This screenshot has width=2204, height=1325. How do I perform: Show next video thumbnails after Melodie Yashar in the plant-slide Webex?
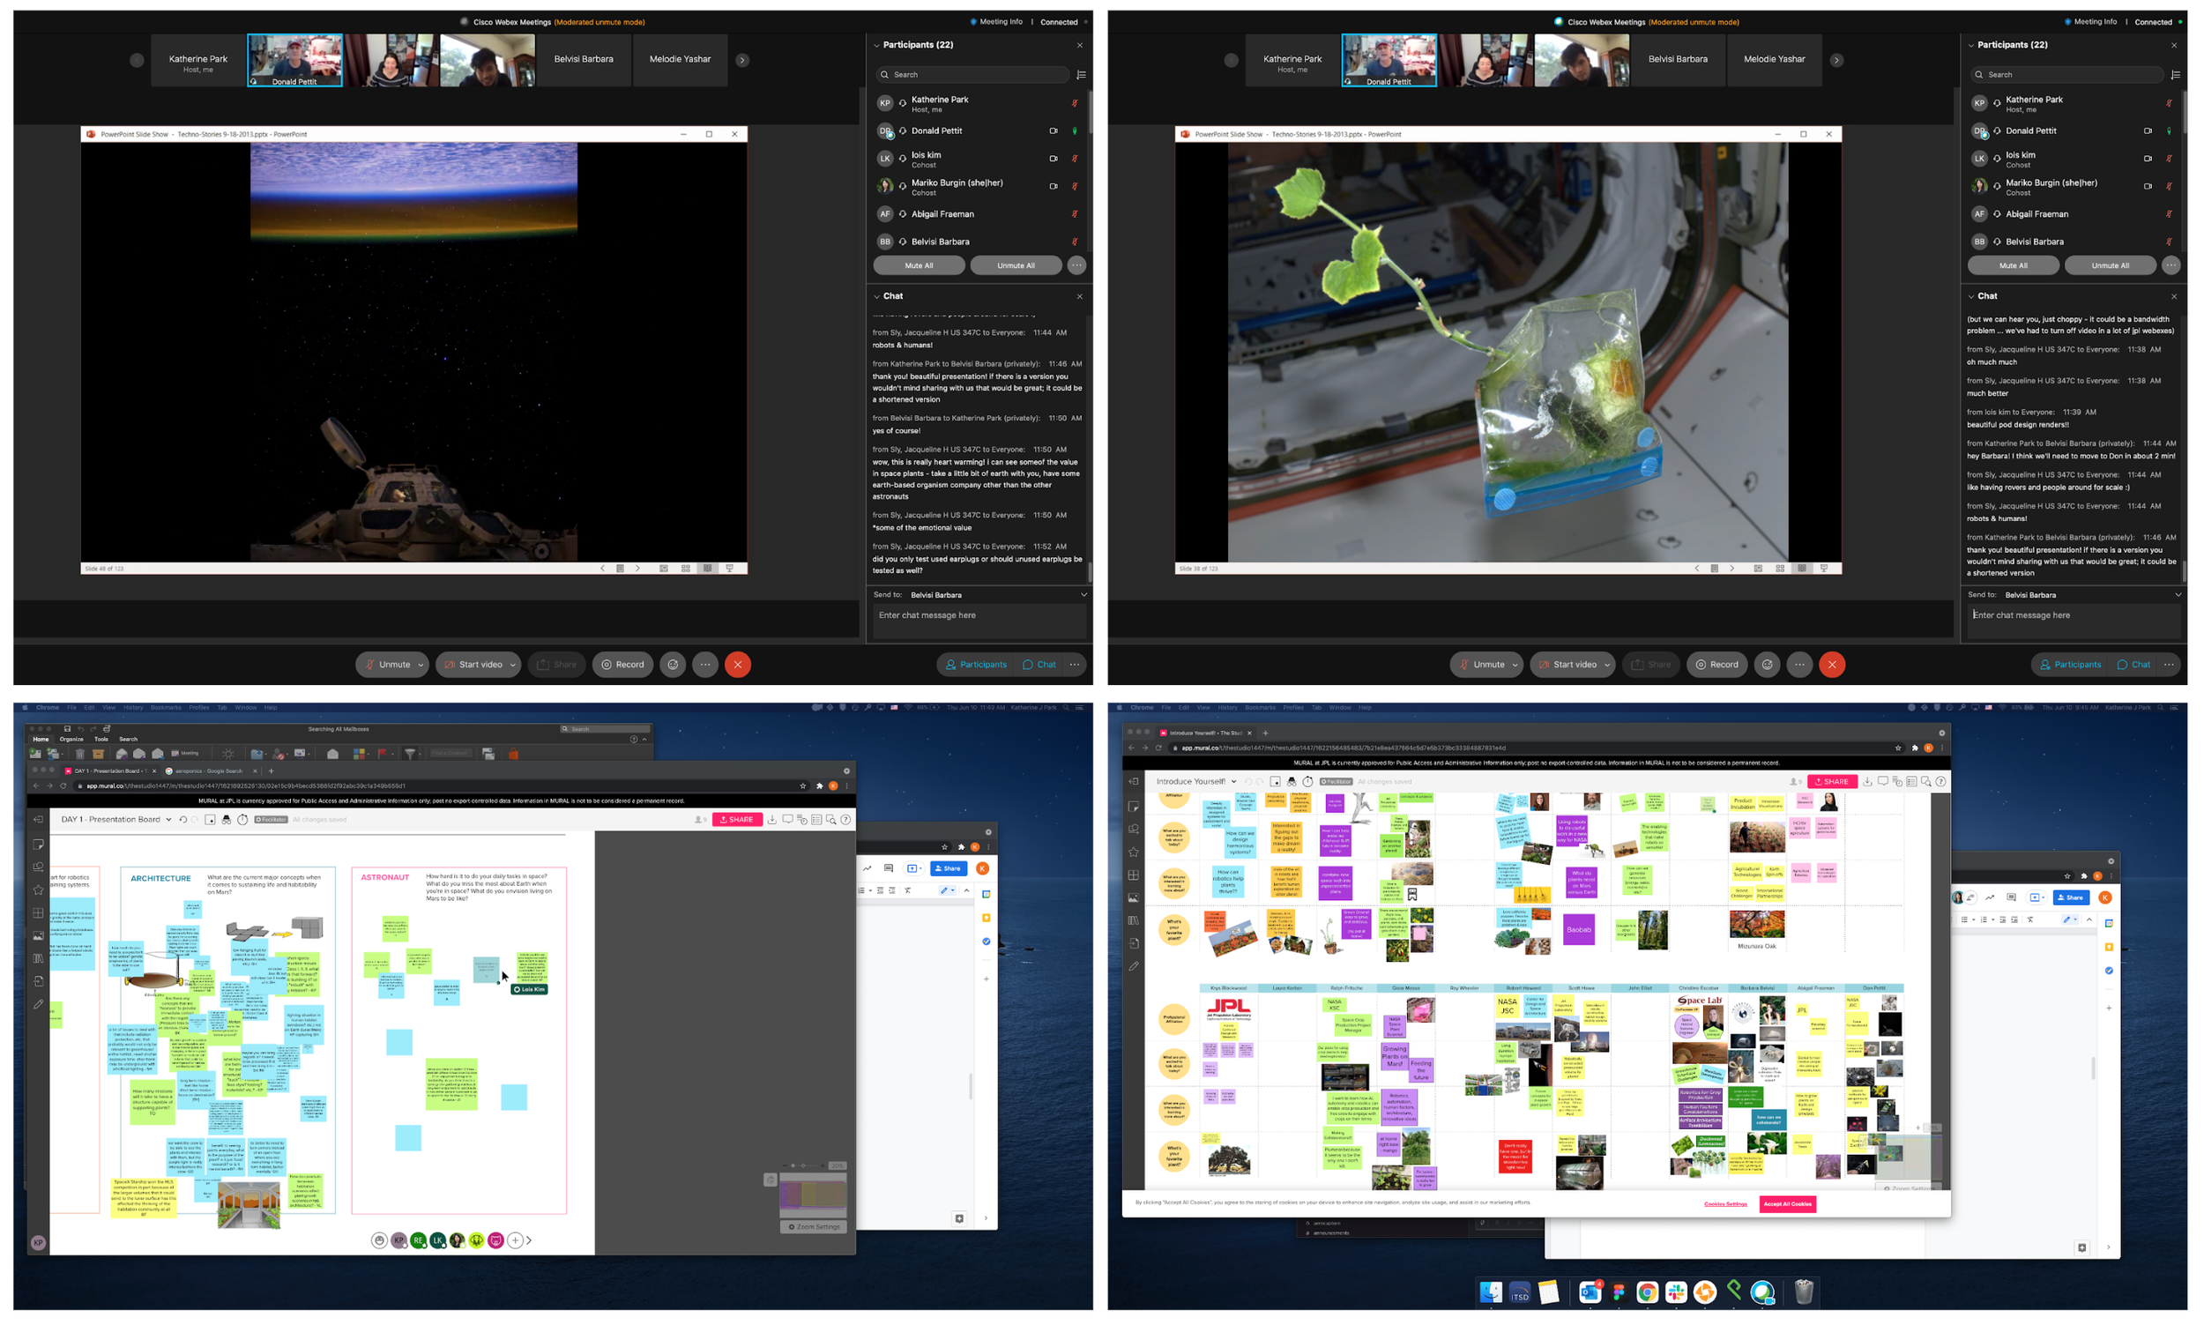click(x=1836, y=60)
